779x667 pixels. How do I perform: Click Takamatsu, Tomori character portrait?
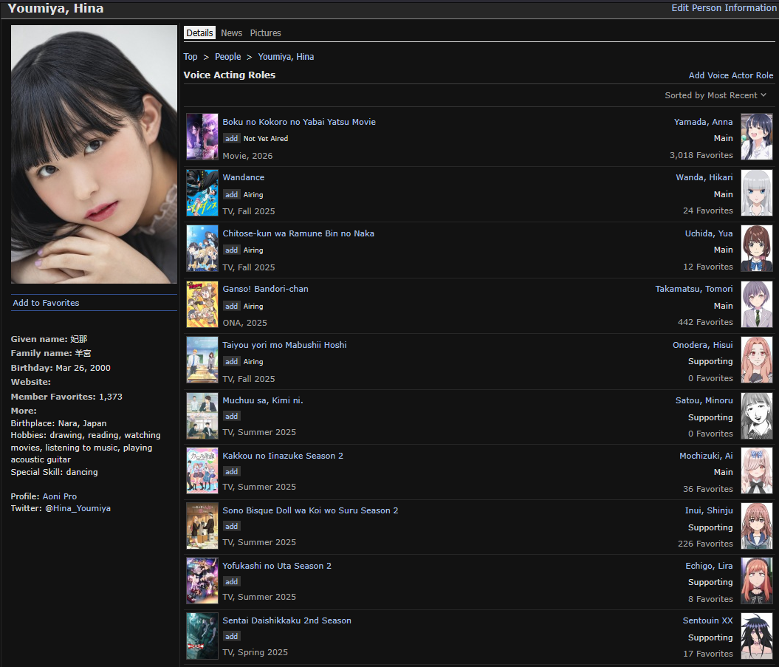point(757,304)
